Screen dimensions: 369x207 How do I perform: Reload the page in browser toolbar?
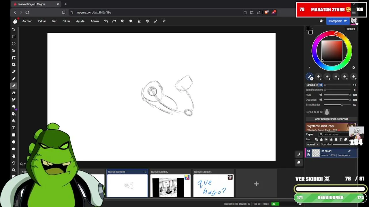(27, 12)
